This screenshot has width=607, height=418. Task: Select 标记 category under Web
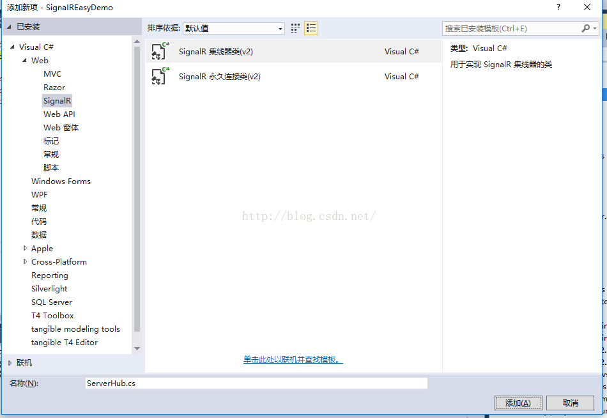(x=51, y=141)
